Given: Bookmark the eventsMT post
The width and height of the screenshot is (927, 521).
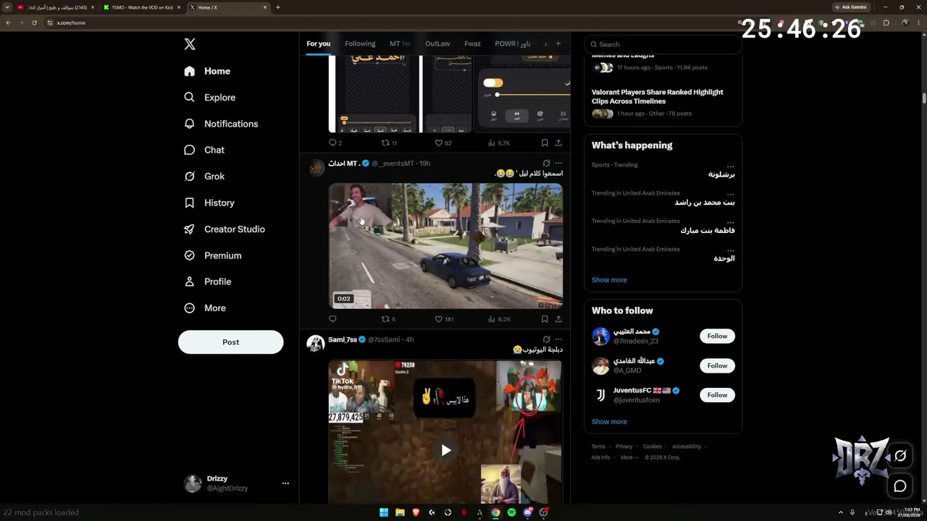Looking at the screenshot, I should pyautogui.click(x=545, y=319).
